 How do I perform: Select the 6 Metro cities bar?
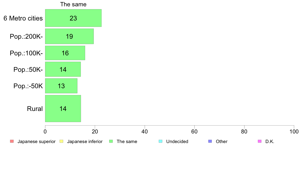[73, 18]
